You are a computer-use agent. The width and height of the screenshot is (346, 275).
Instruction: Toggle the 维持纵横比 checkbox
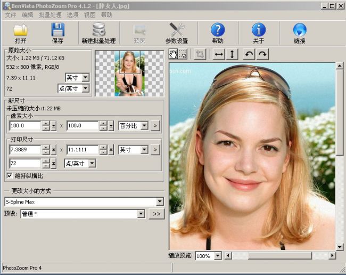point(10,175)
